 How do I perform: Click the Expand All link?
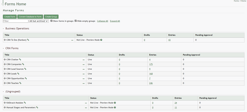(x=115, y=21)
